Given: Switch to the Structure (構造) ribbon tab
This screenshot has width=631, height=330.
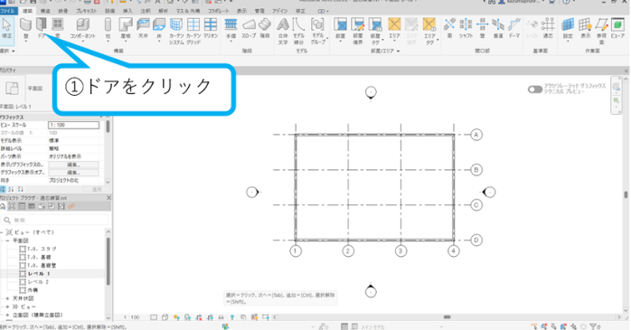Looking at the screenshot, I should pyautogui.click(x=45, y=11).
